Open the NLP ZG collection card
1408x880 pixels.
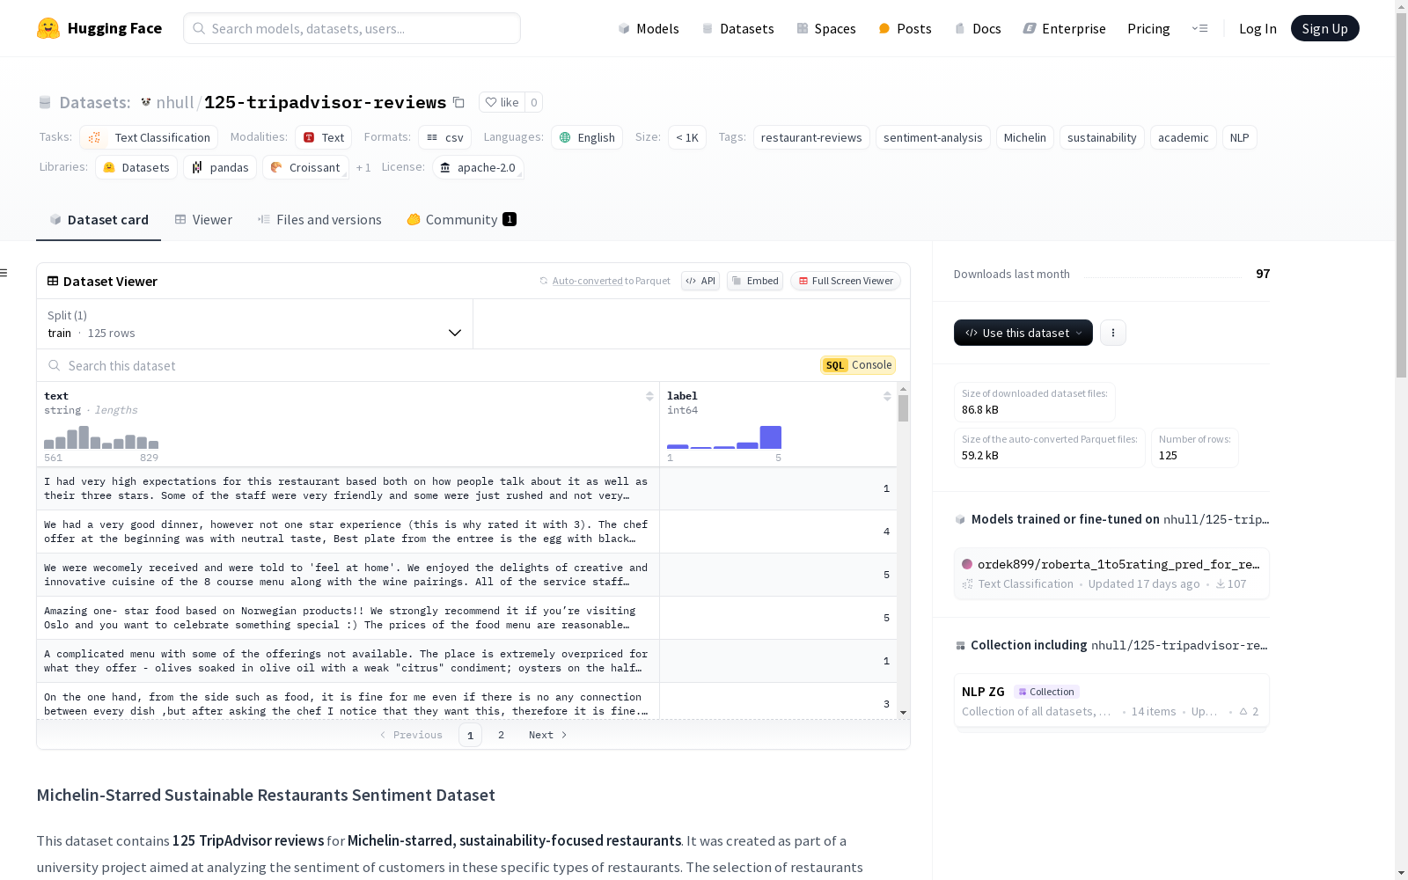point(1111,700)
